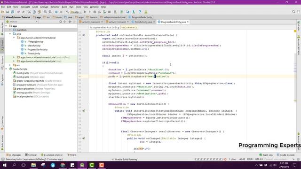Select the videotrimmertutorial breadcrumb folder
The image size is (301, 169).
coord(113,17)
